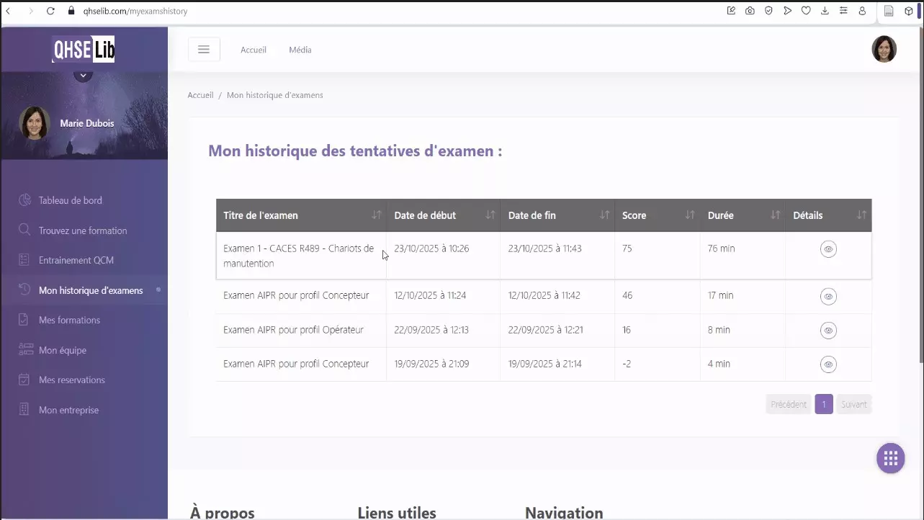Show details for AIPR Opérateur exam attempt
924x520 pixels.
tap(828, 330)
